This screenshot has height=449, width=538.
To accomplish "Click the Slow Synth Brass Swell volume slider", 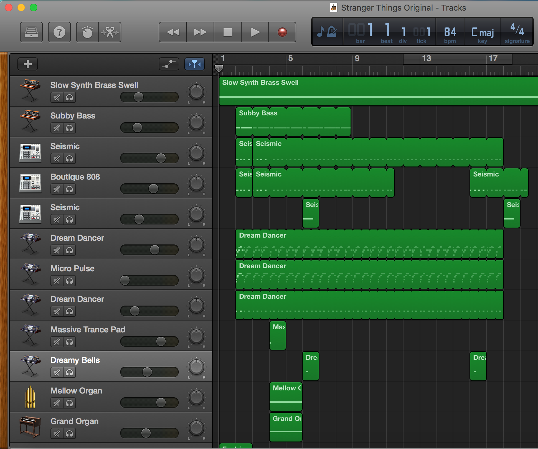I will click(149, 97).
